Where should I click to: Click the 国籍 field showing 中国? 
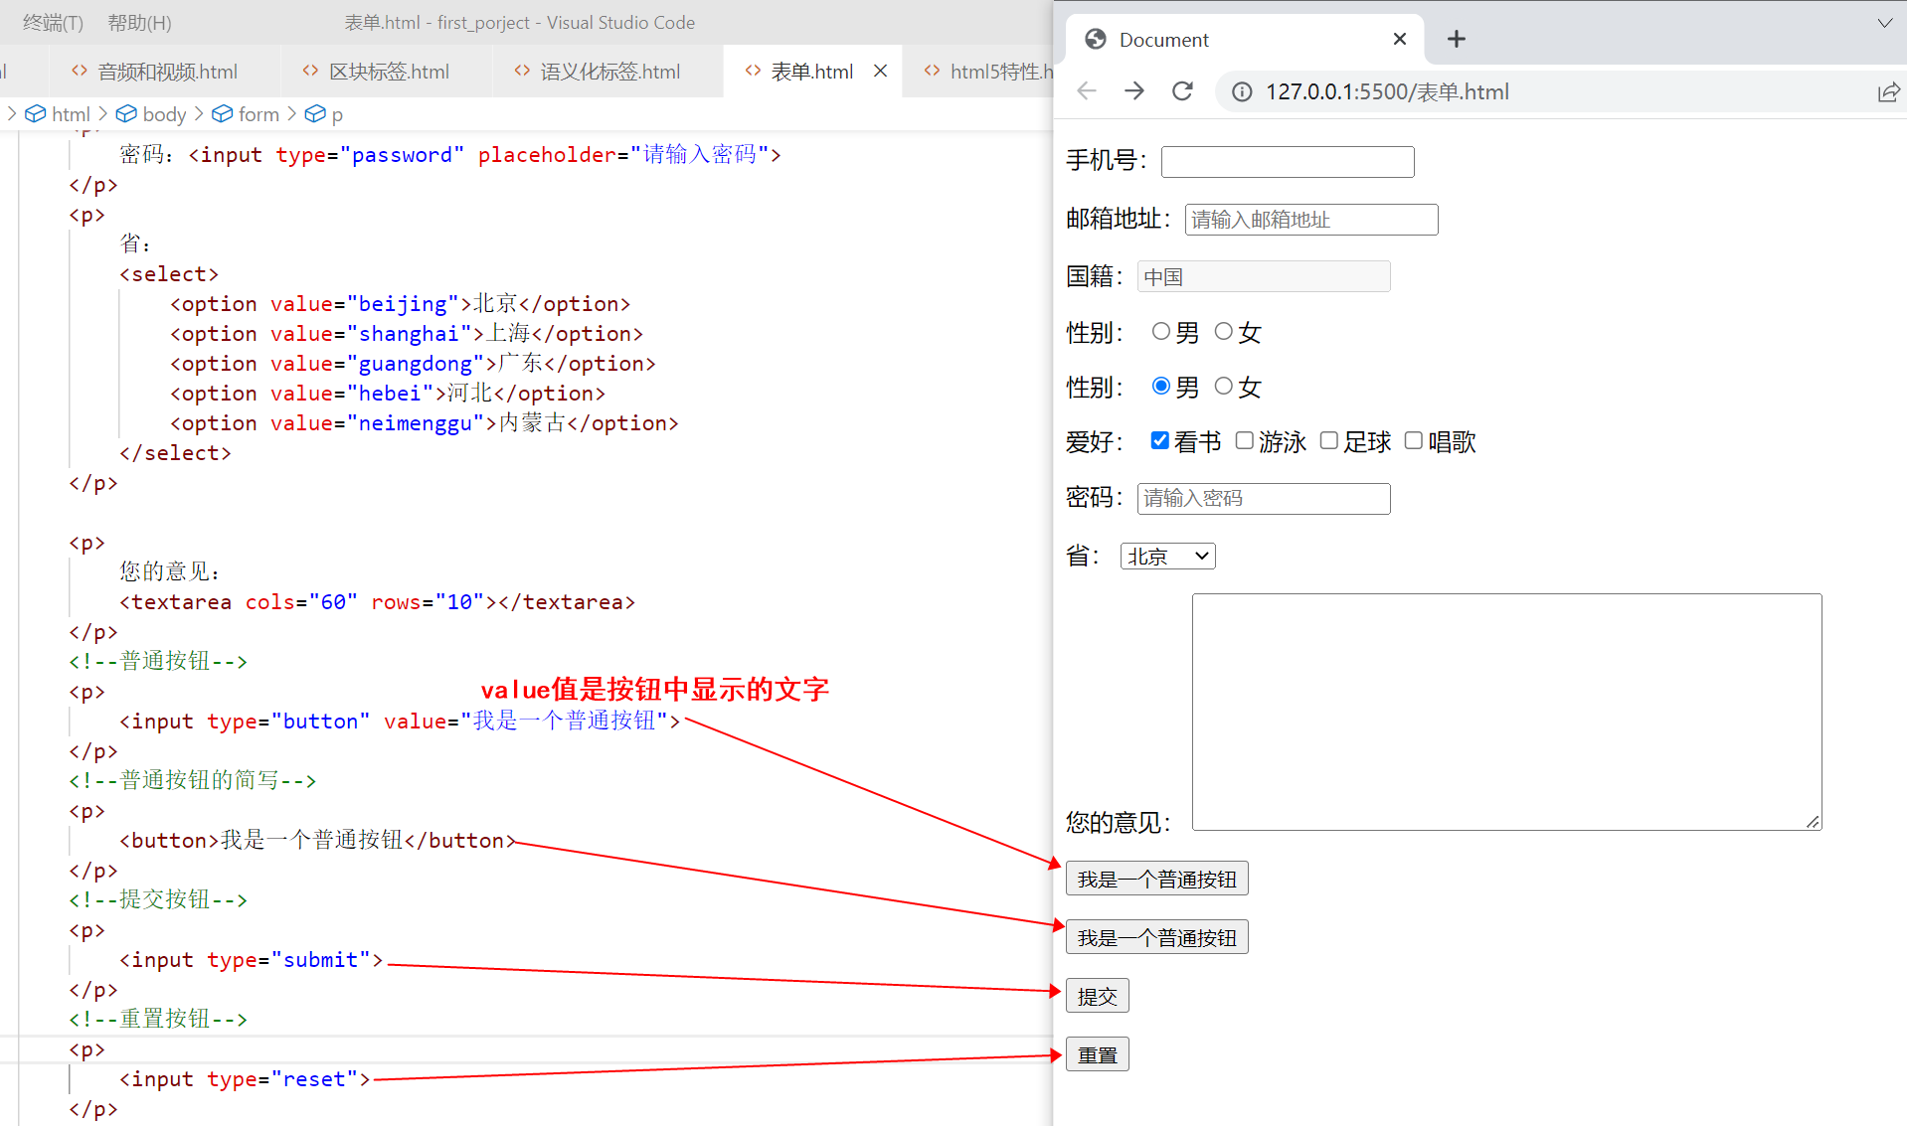pos(1264,276)
